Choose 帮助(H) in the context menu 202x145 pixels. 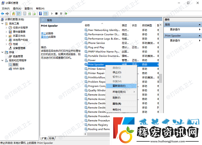point(121,109)
